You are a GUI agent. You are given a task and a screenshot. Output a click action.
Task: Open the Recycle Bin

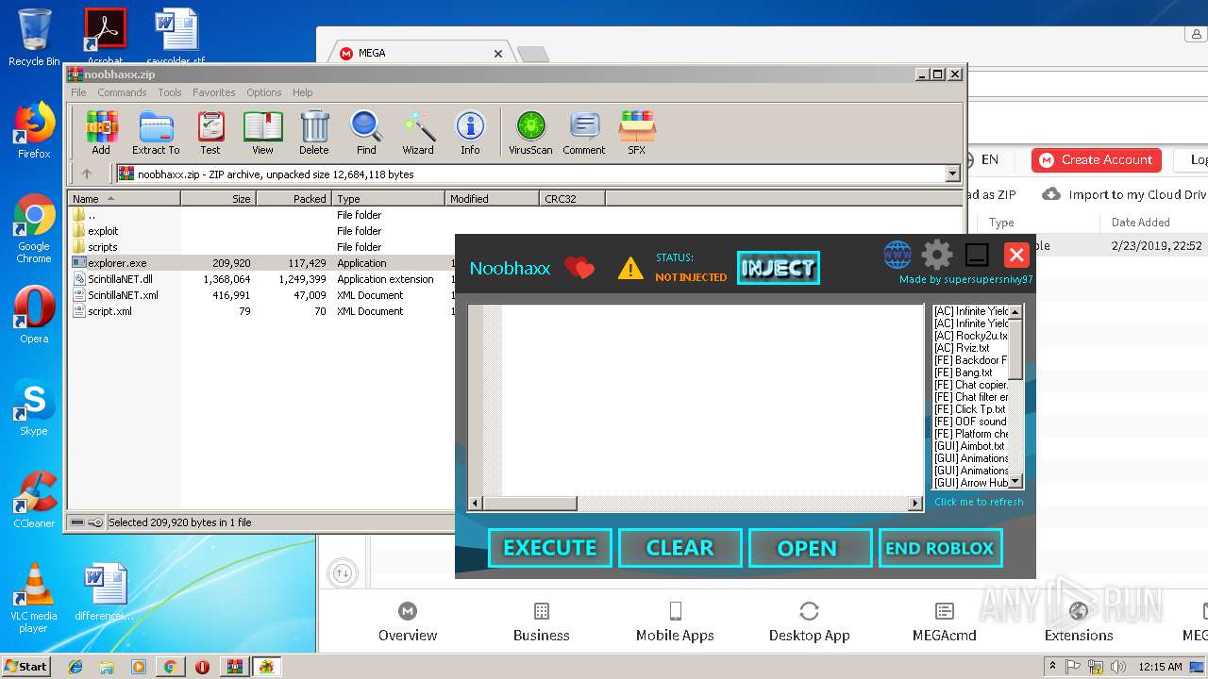34,38
